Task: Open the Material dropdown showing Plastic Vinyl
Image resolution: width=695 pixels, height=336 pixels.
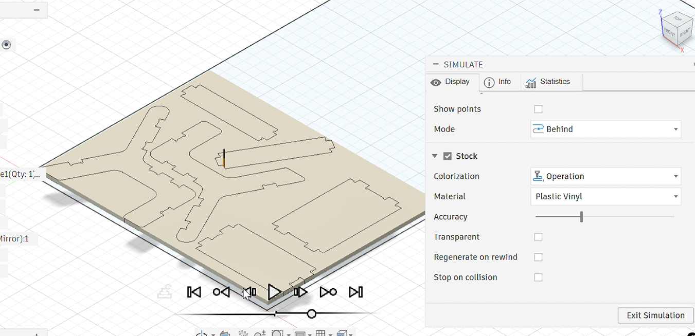Action: pyautogui.click(x=605, y=196)
